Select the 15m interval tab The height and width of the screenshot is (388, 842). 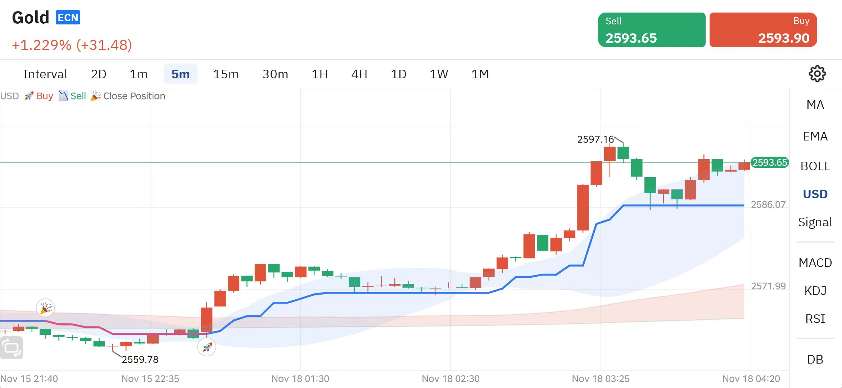pos(226,74)
